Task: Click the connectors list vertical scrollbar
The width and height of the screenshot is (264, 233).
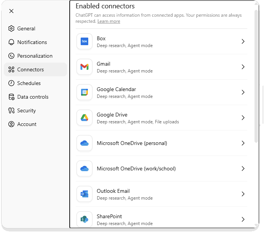Action: (x=256, y=76)
